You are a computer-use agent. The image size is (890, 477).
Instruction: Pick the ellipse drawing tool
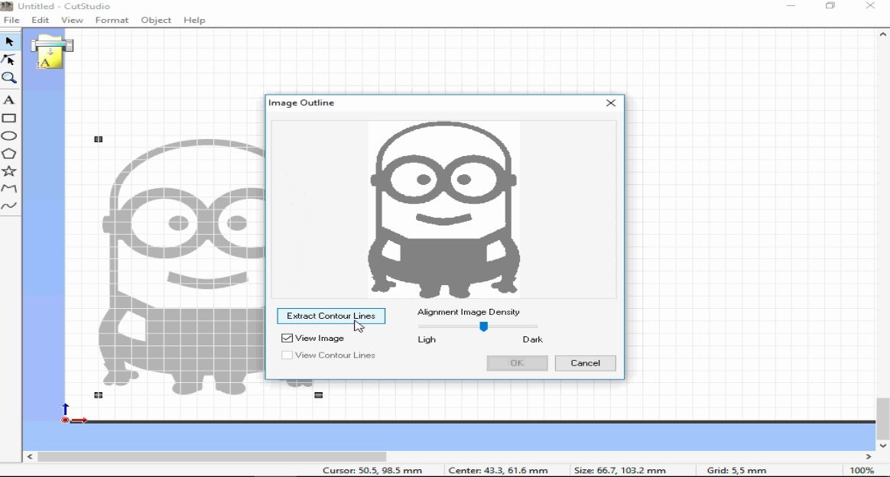[x=9, y=135]
